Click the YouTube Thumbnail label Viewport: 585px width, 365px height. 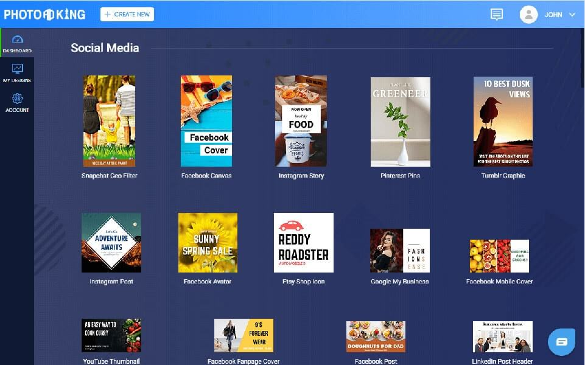pos(111,361)
